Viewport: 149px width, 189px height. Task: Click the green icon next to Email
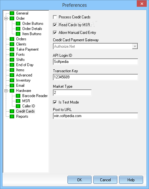click(x=12, y=85)
